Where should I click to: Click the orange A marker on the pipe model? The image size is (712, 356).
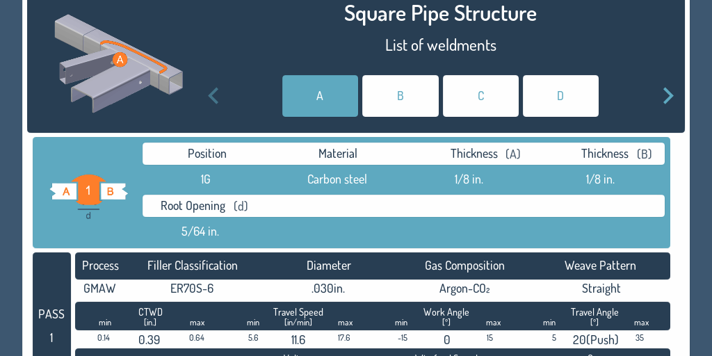tap(120, 60)
